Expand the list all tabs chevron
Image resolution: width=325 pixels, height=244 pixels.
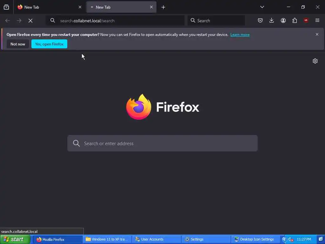click(262, 7)
